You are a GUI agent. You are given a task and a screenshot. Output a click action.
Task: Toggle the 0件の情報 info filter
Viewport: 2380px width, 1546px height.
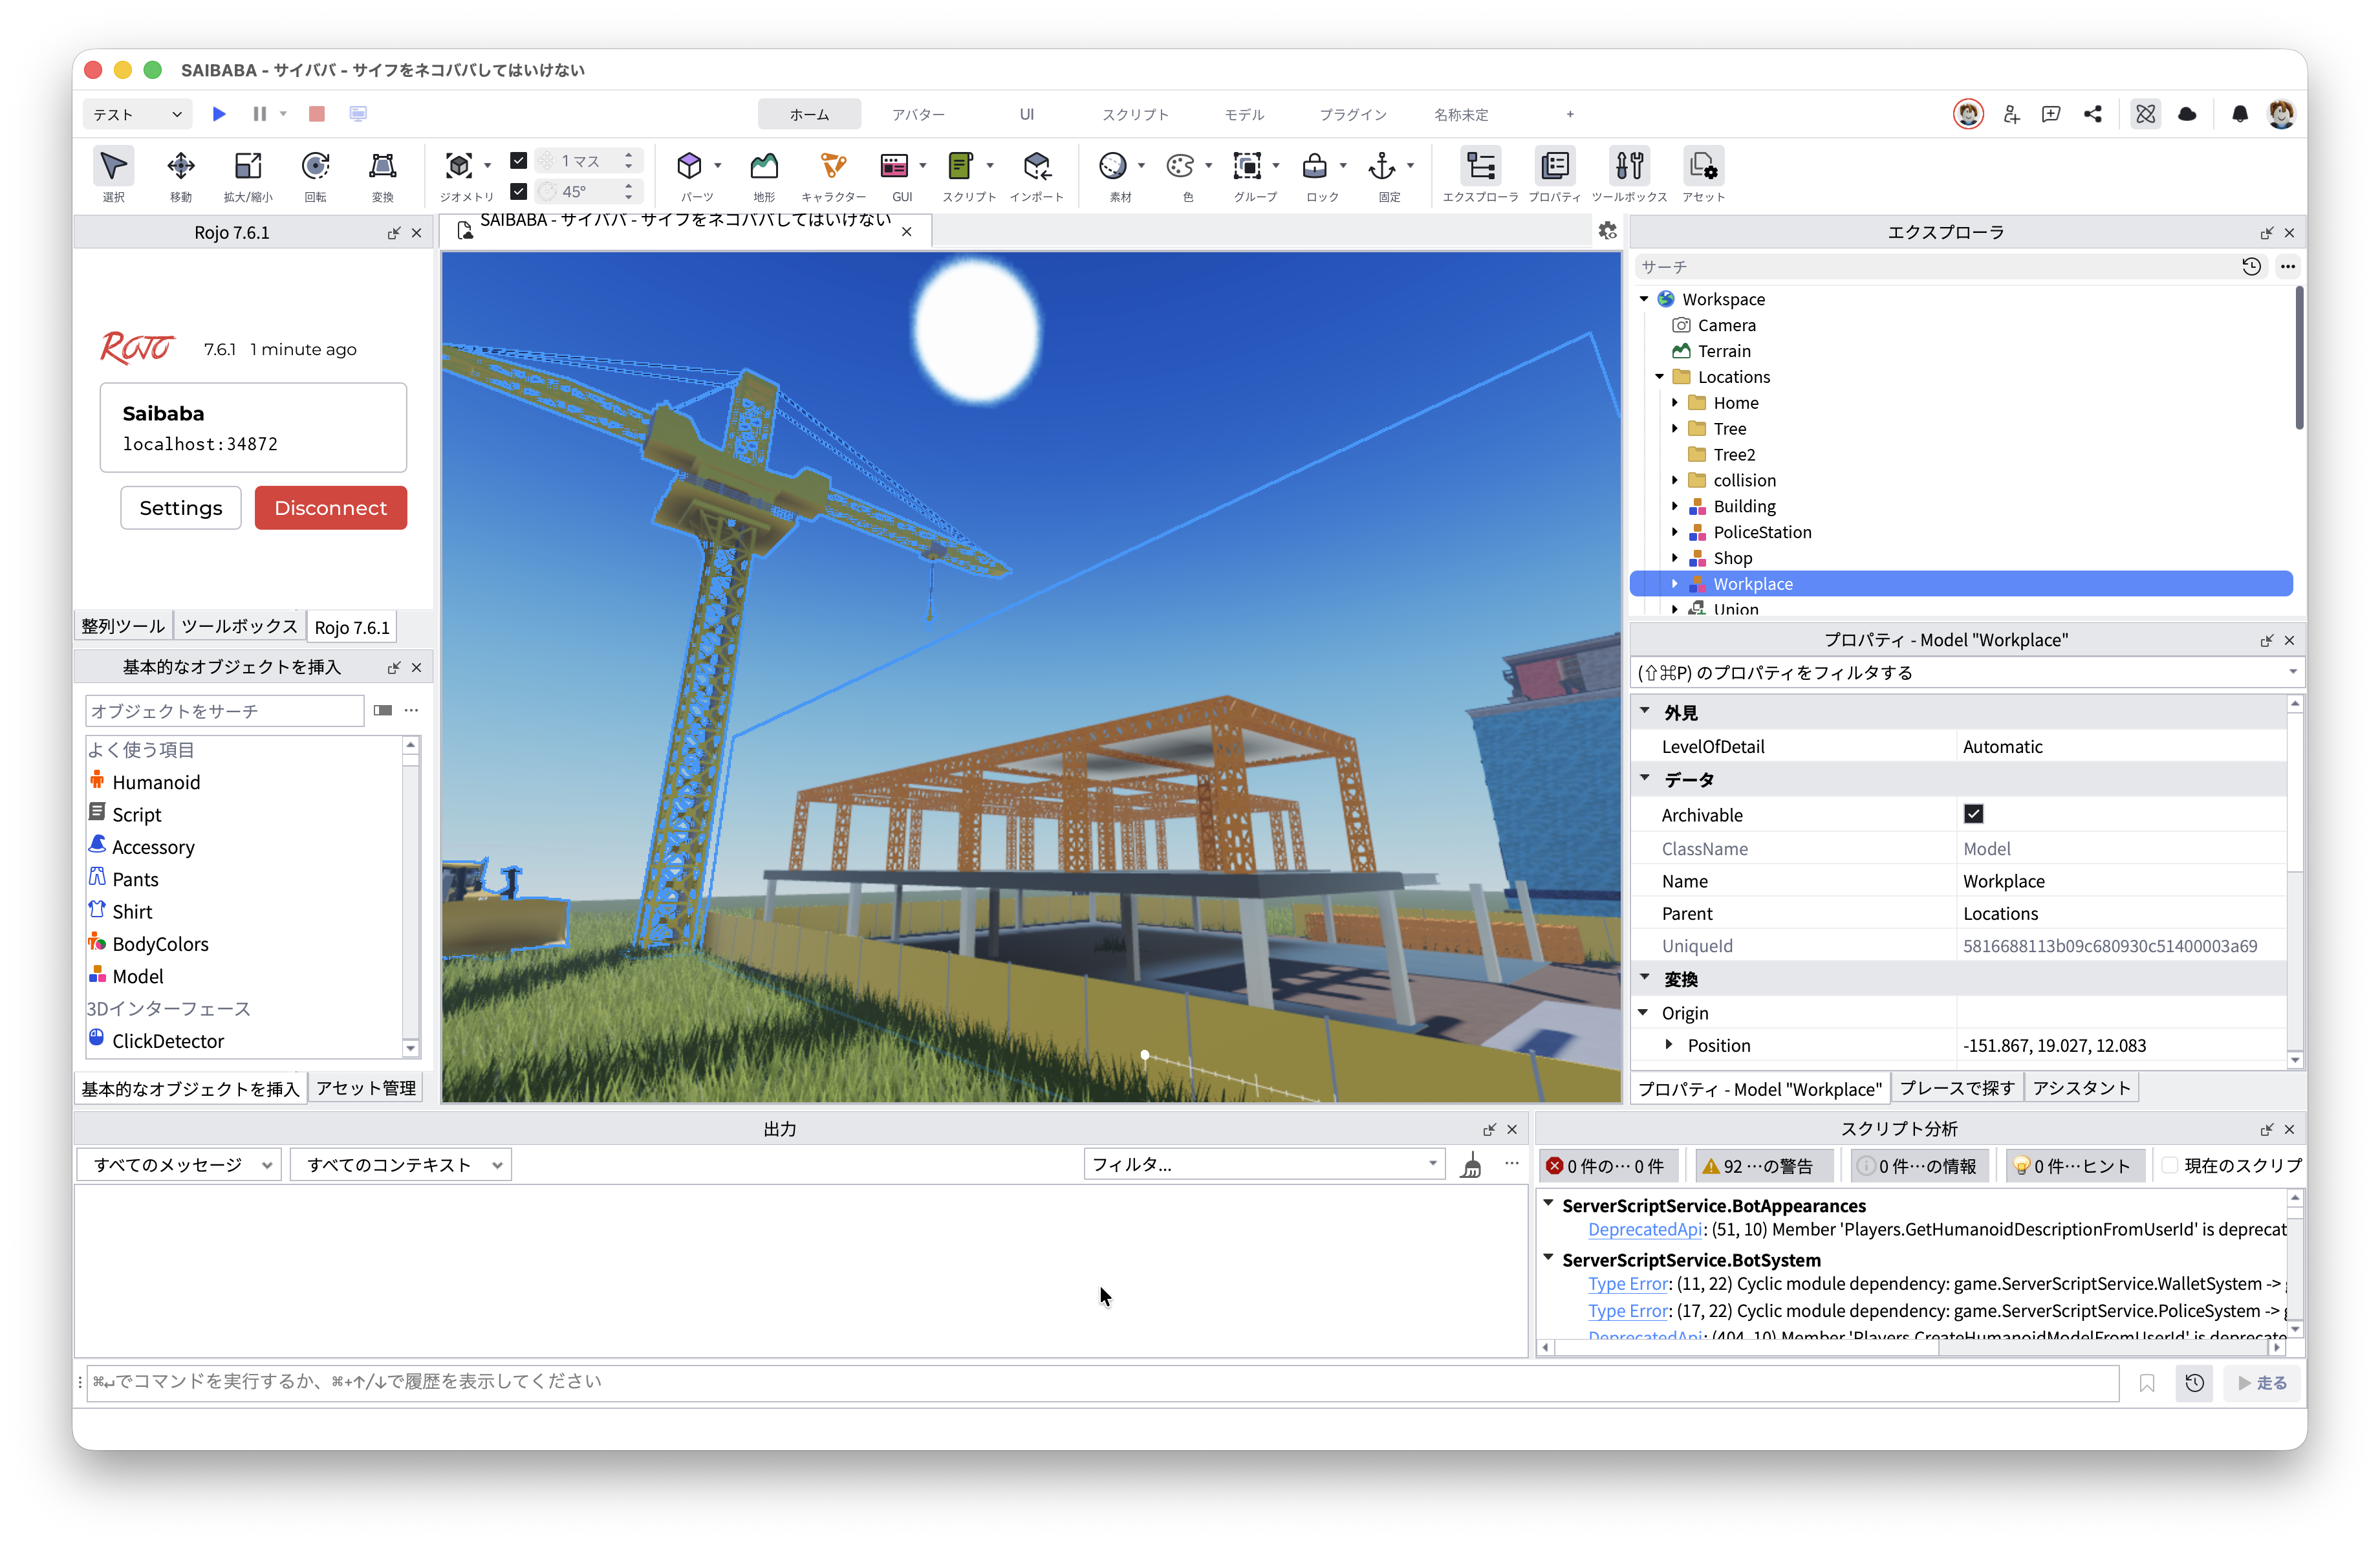(x=1919, y=1166)
